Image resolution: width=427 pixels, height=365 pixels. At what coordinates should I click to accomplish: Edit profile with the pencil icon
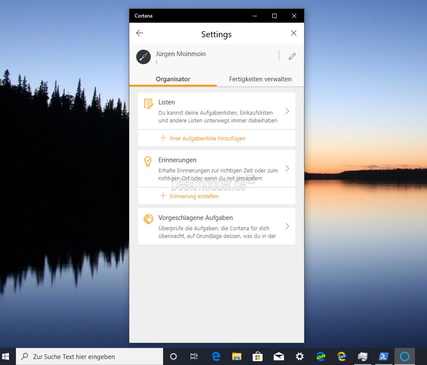pos(292,56)
